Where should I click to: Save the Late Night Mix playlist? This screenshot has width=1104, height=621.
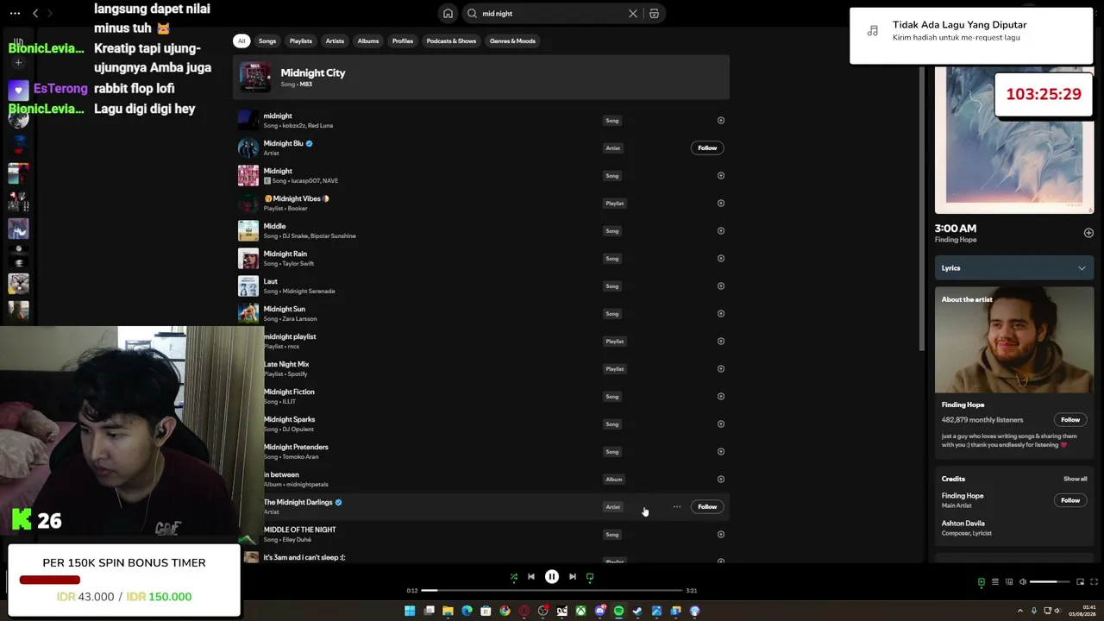(x=721, y=369)
